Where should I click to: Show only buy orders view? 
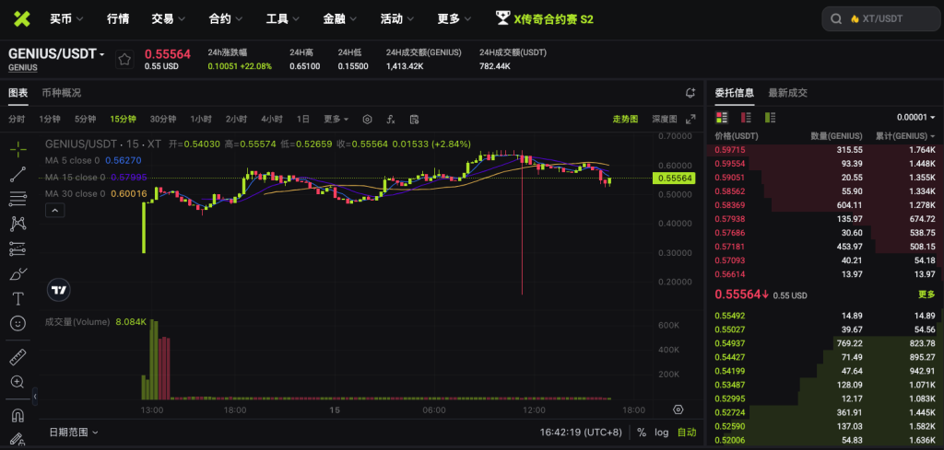770,118
